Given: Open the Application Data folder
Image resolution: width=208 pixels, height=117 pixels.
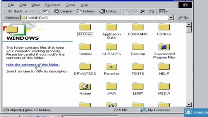Looking at the screenshot, I should pos(111,31).
